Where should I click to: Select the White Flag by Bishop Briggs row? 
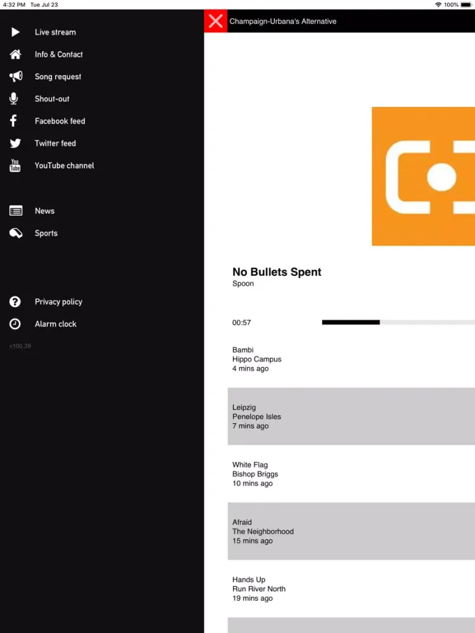pyautogui.click(x=351, y=473)
